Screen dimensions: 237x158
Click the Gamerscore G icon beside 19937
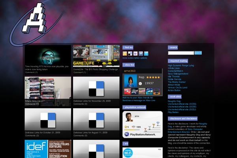tap(140, 83)
